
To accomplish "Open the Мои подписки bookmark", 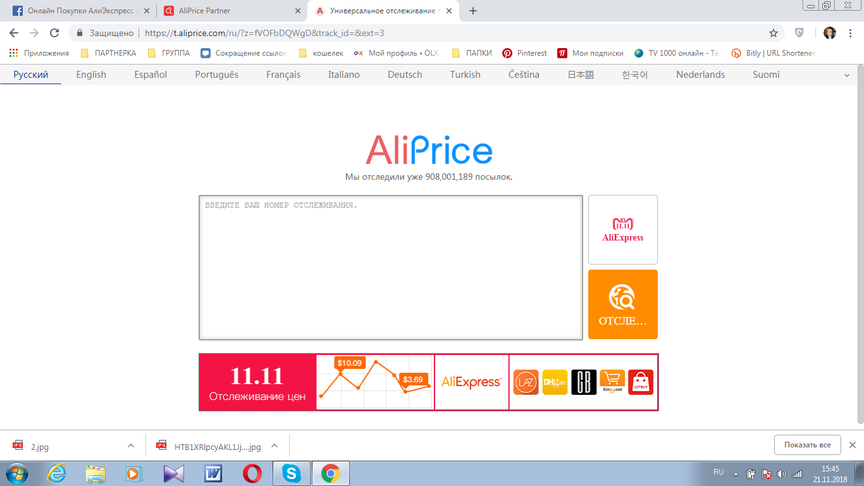I will pyautogui.click(x=590, y=53).
